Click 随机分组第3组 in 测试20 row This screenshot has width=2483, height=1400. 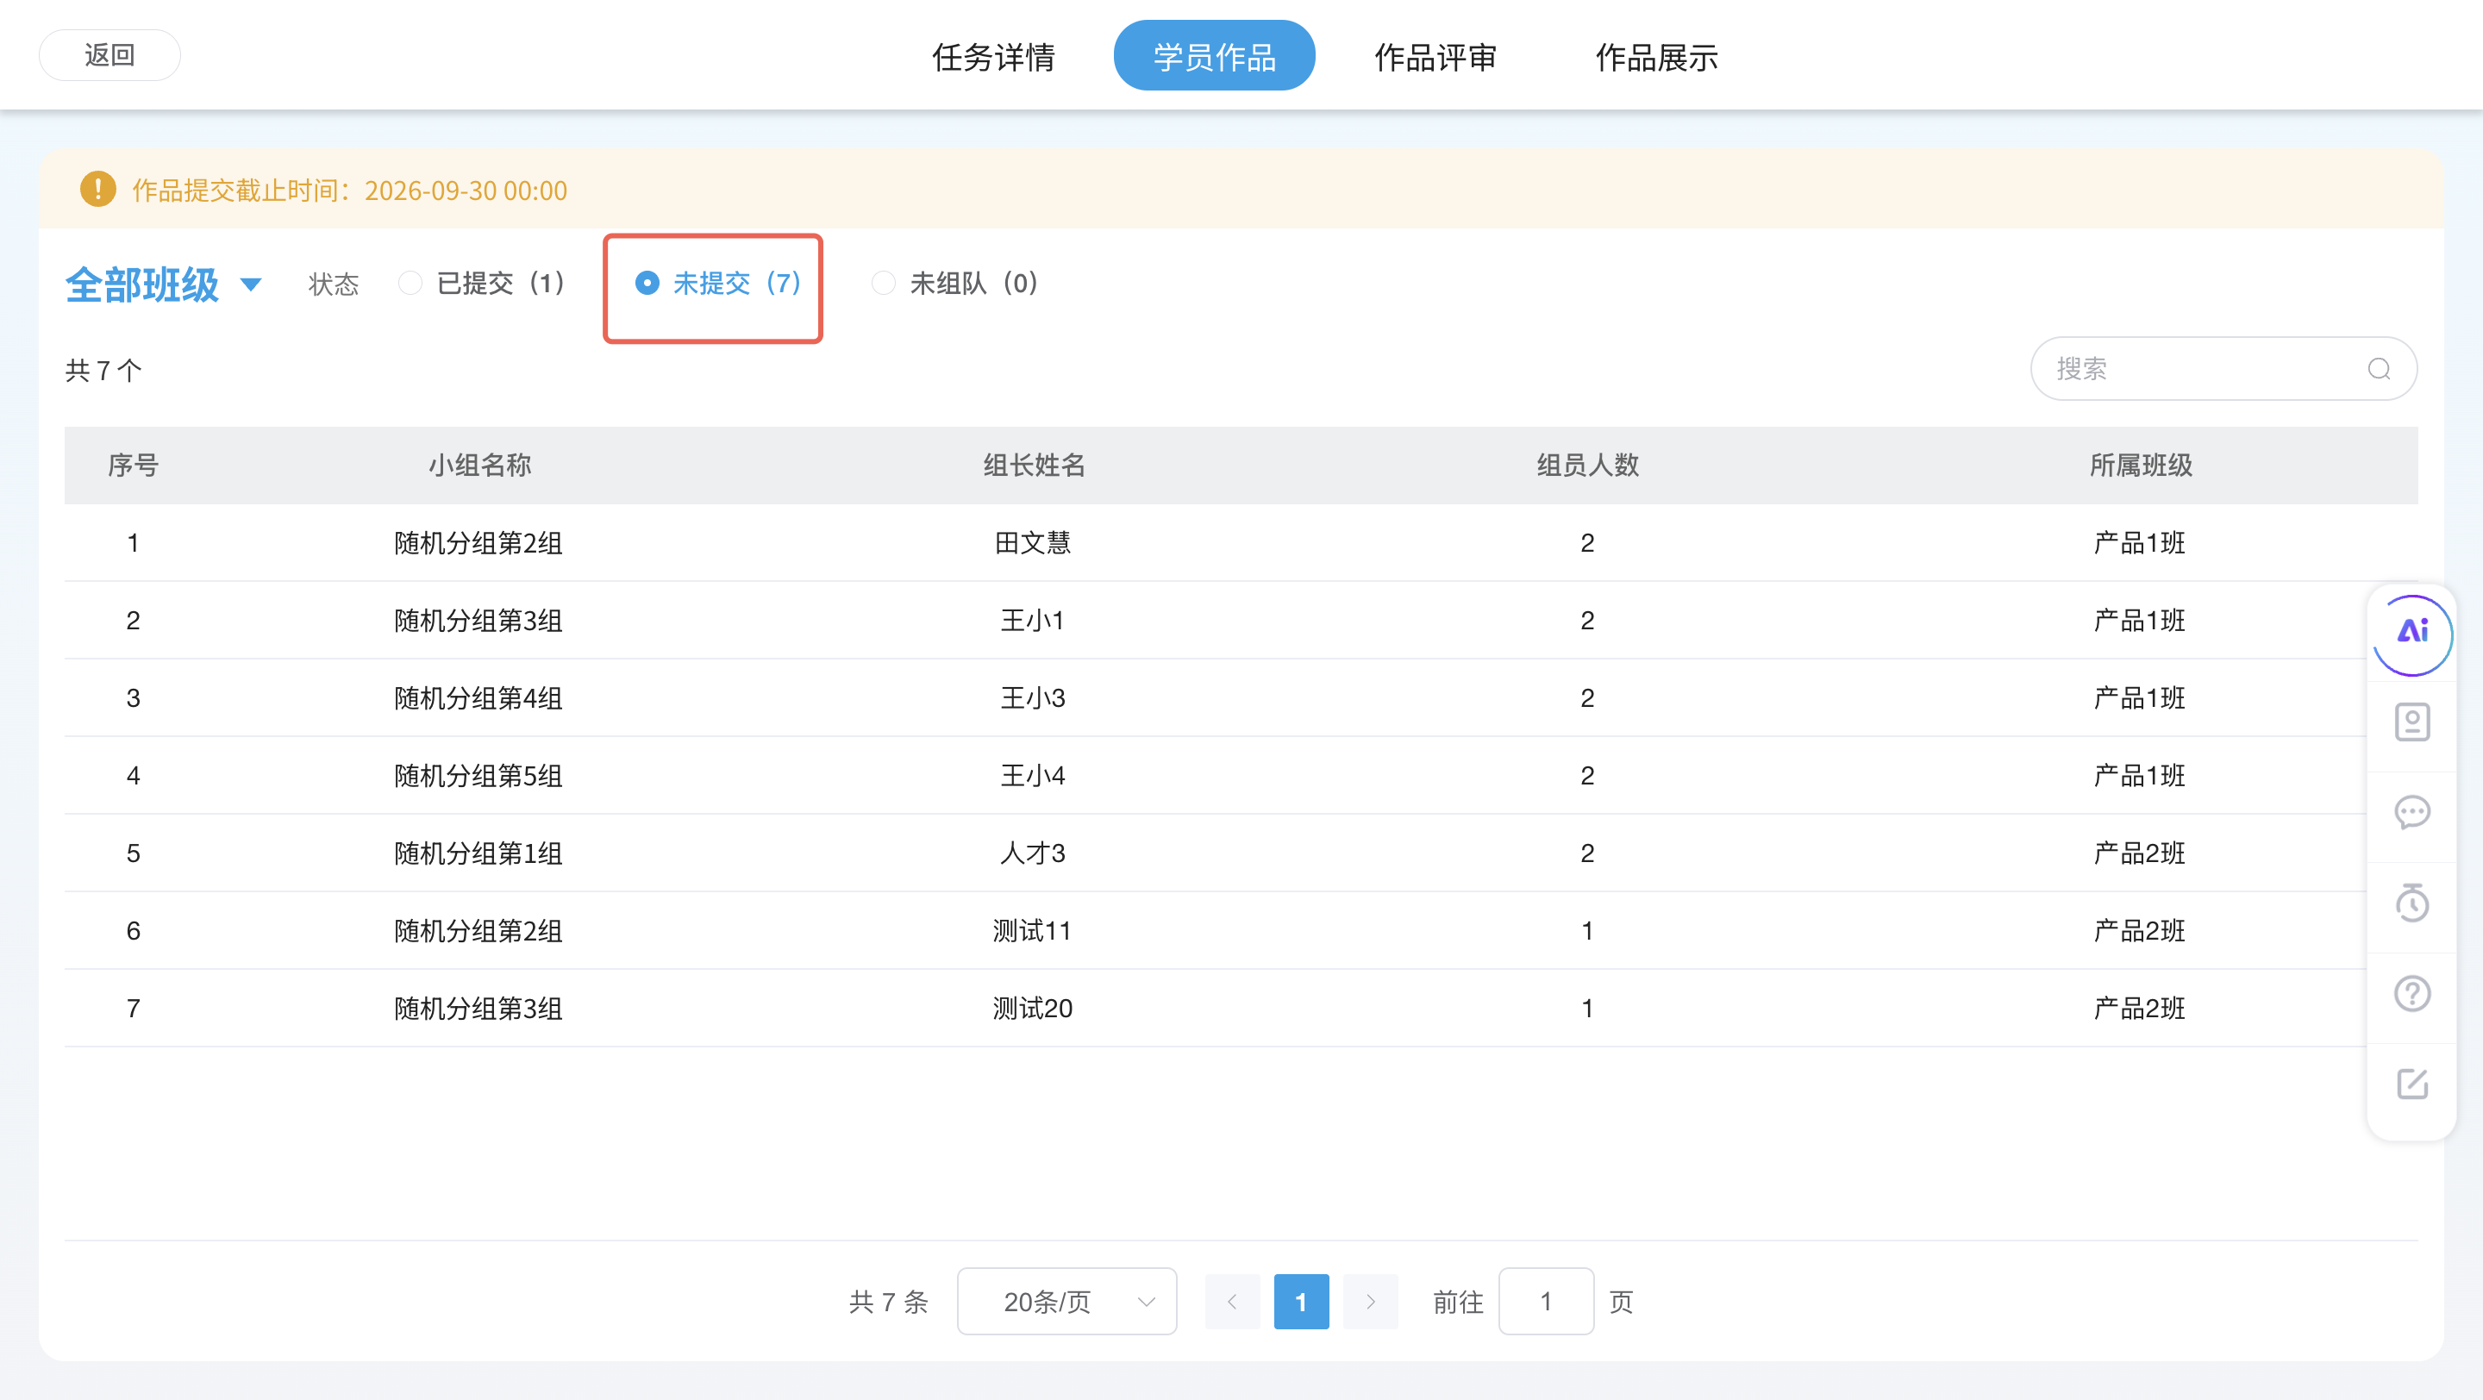[x=478, y=1009]
